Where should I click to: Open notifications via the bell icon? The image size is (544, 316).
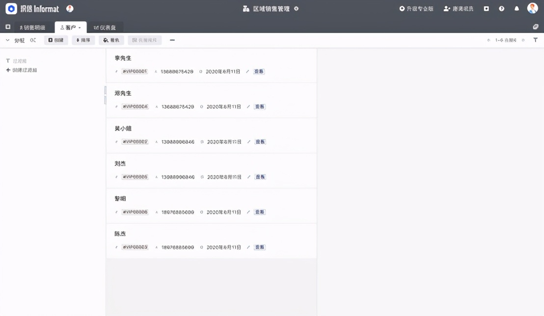[517, 8]
